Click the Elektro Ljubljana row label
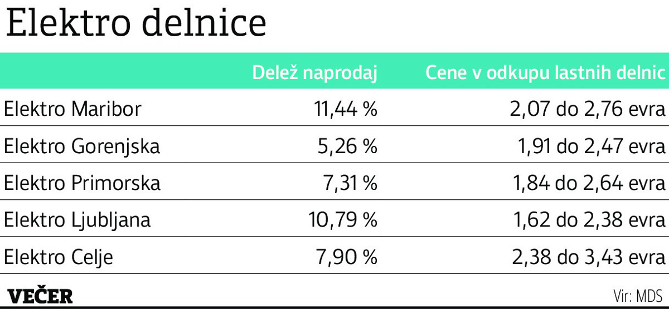669x309 pixels. pos(77,220)
